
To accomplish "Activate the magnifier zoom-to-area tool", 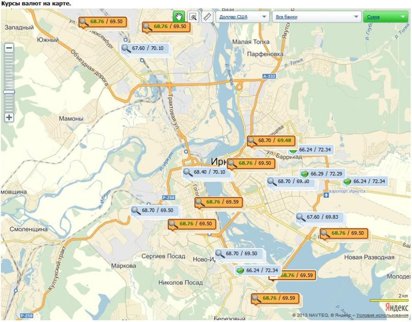I will tap(193, 17).
